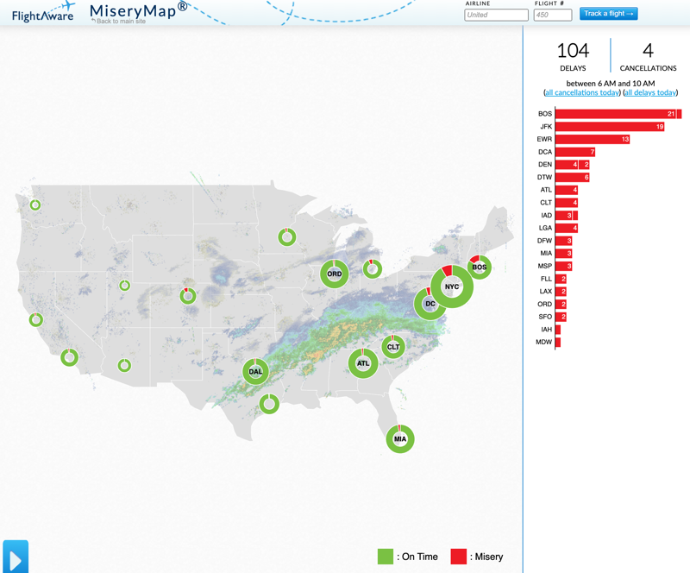Screen dimensions: 690x573
Task: Focus the Flight # input field
Action: coord(553,15)
